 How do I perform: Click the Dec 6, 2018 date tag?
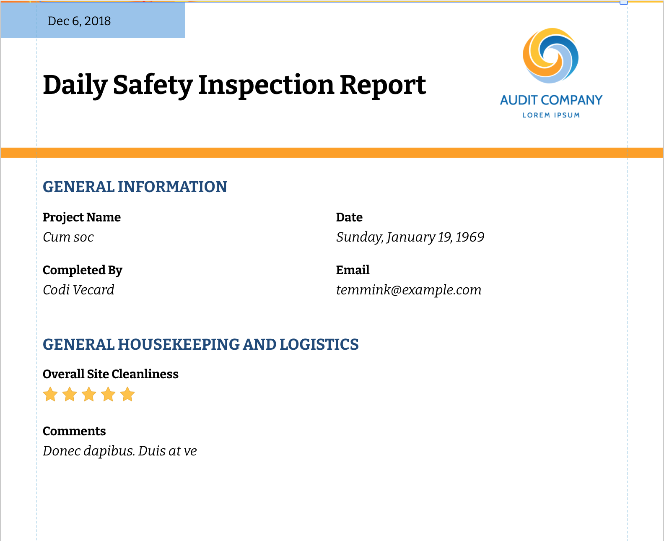(x=79, y=21)
